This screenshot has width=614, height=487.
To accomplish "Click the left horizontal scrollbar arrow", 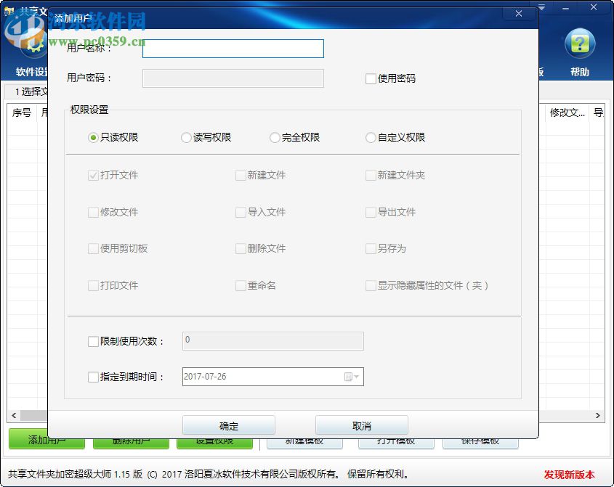I will point(12,416).
